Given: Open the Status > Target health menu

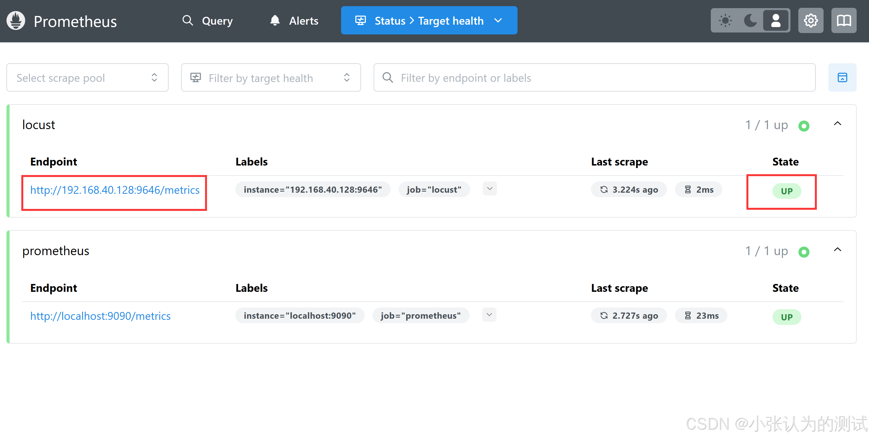Looking at the screenshot, I should click(x=429, y=20).
